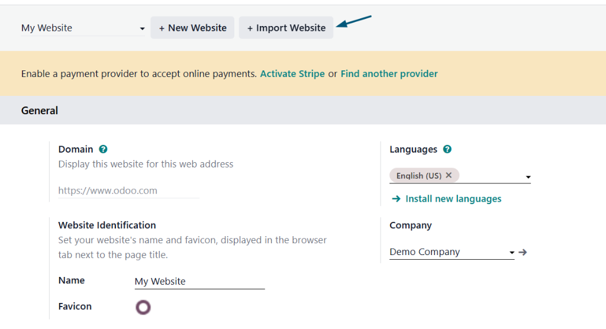
Task: Click the Favicon field label
Action: (x=75, y=307)
